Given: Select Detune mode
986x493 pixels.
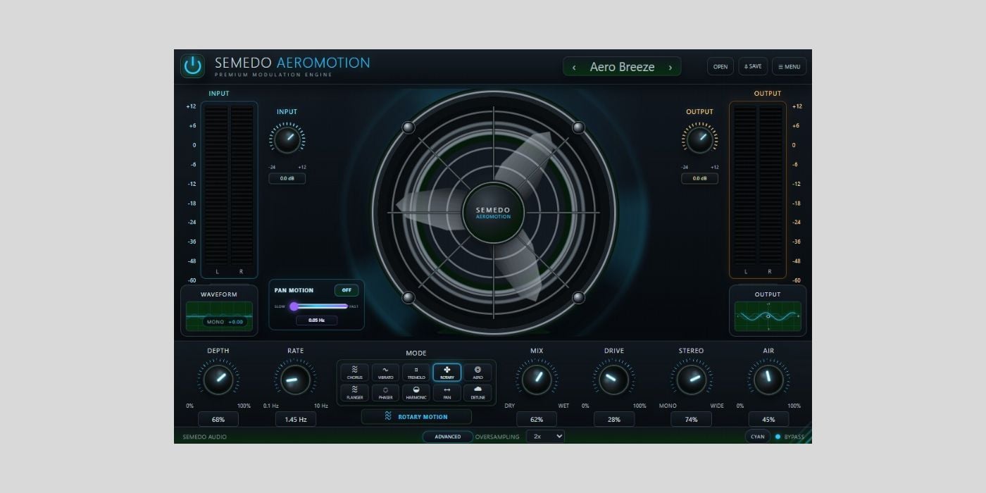Looking at the screenshot, I should click(478, 393).
